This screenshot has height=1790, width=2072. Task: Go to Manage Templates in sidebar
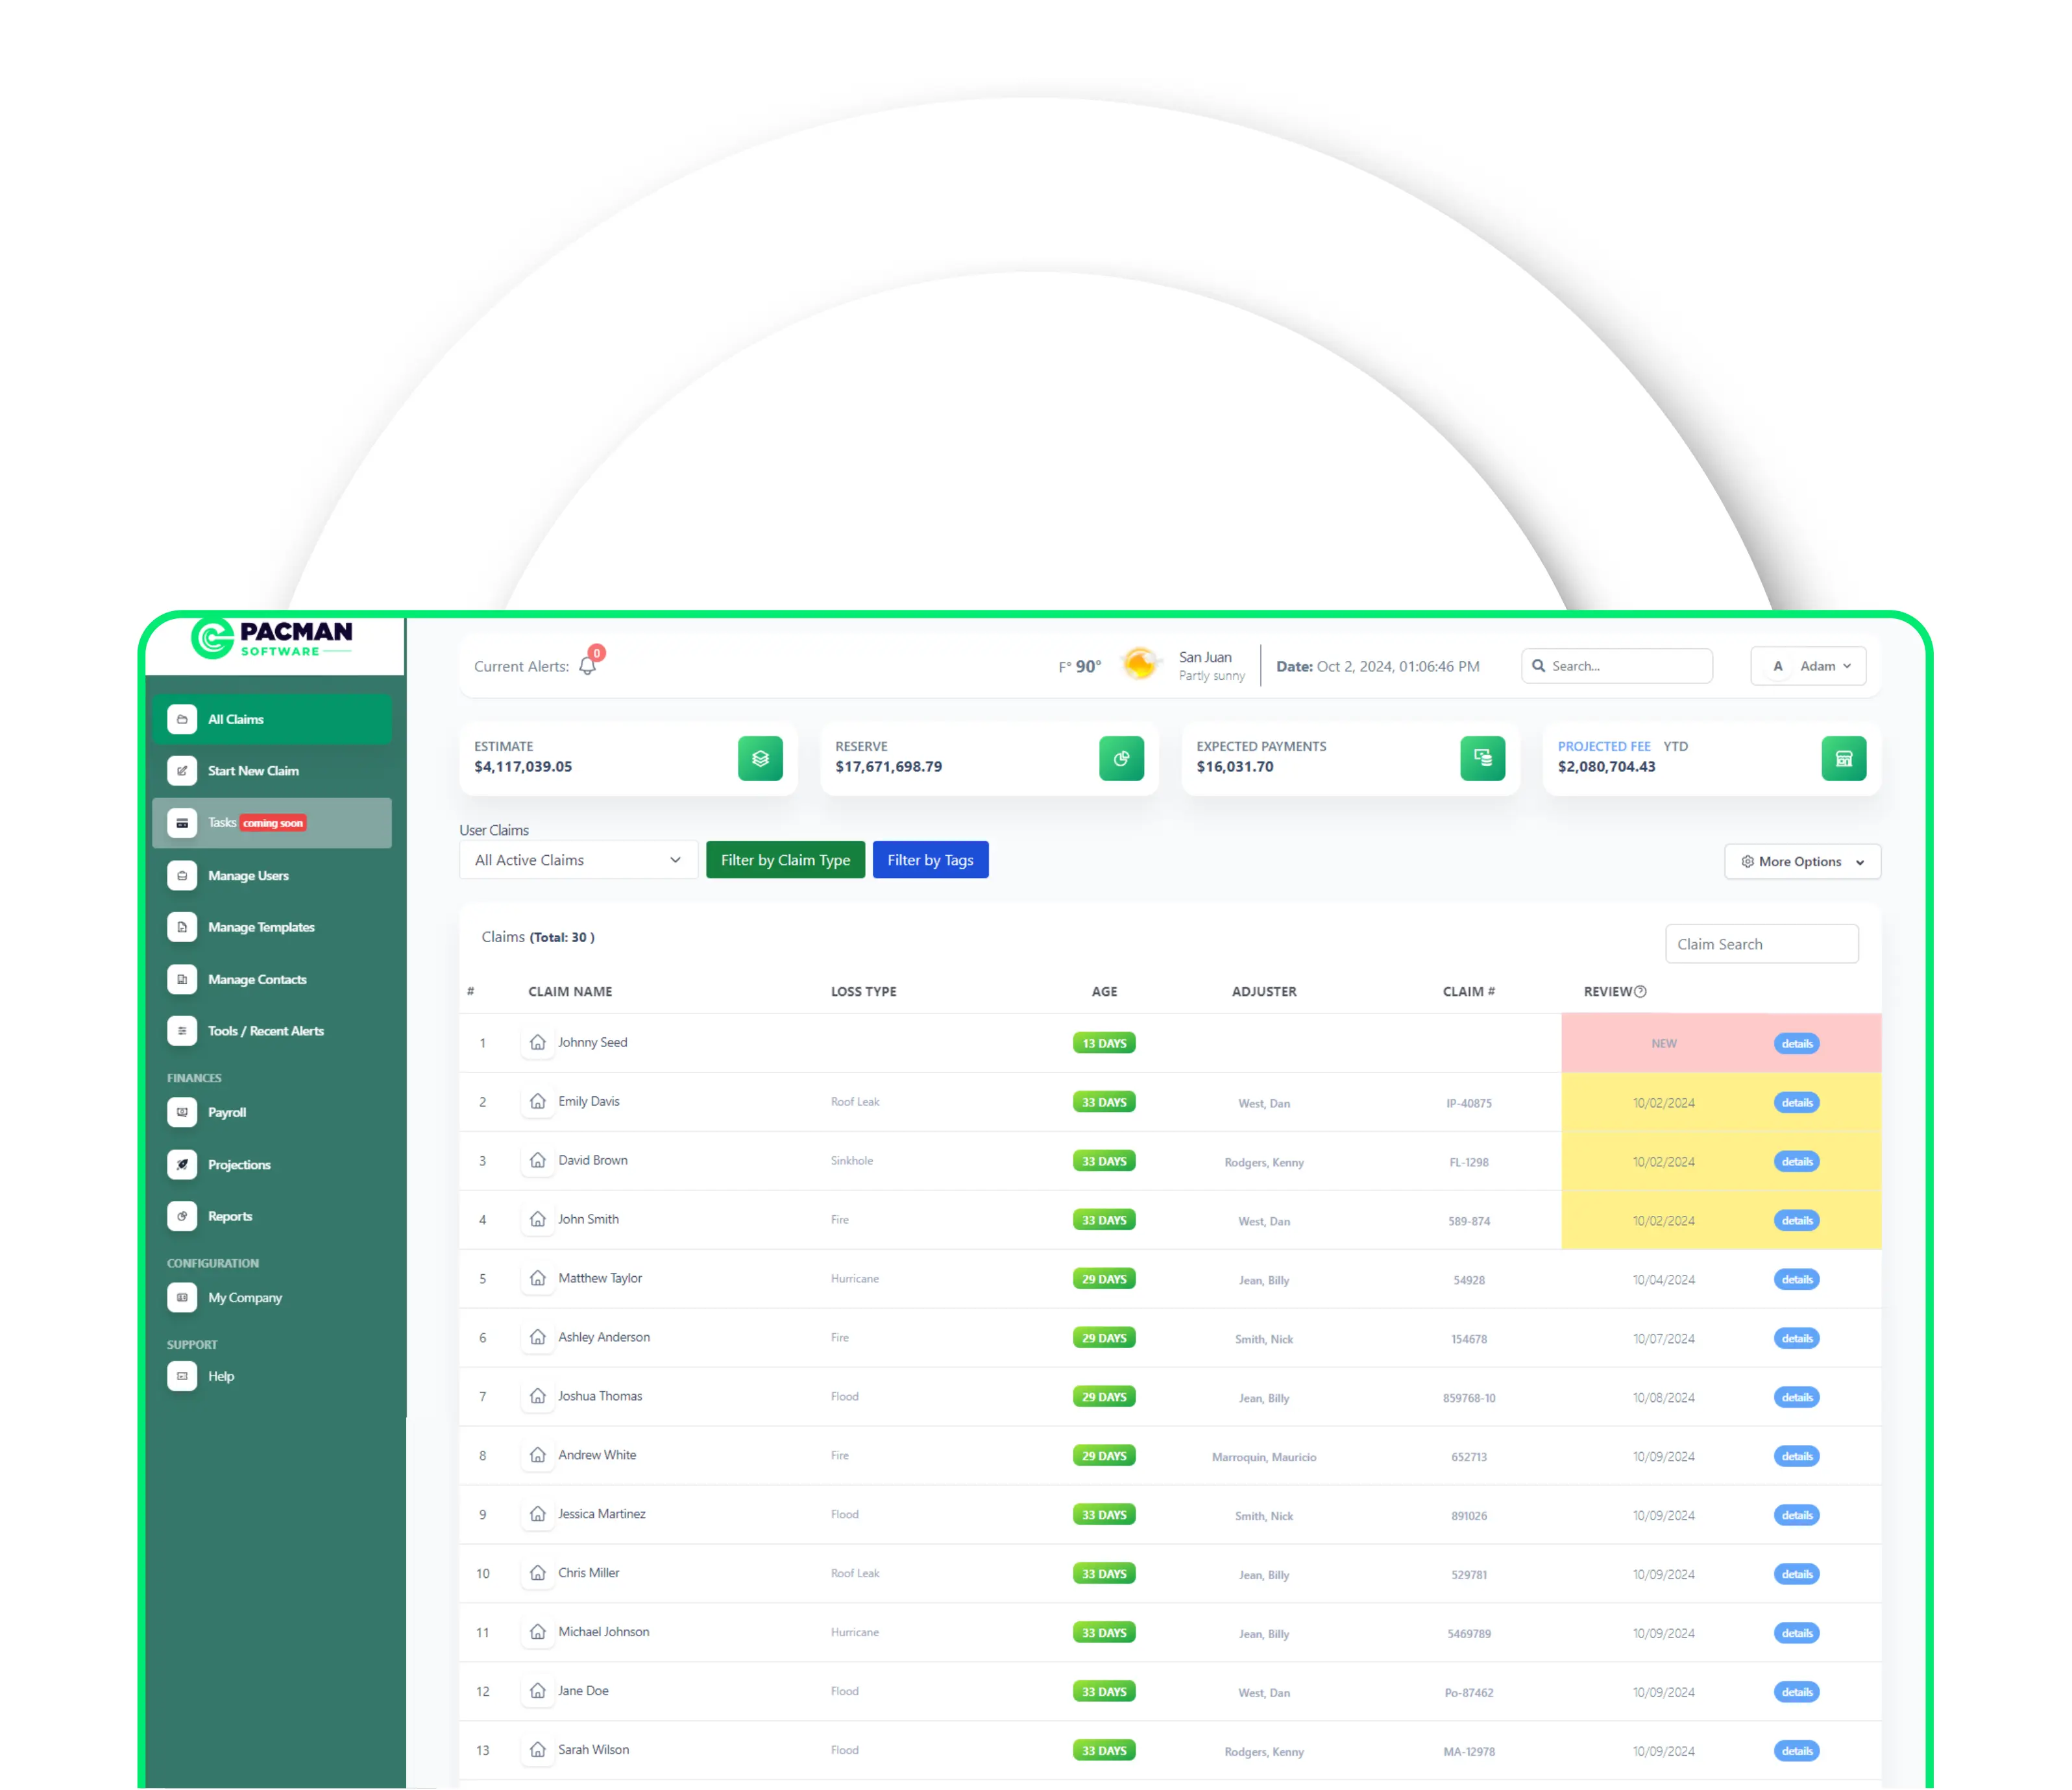click(261, 928)
